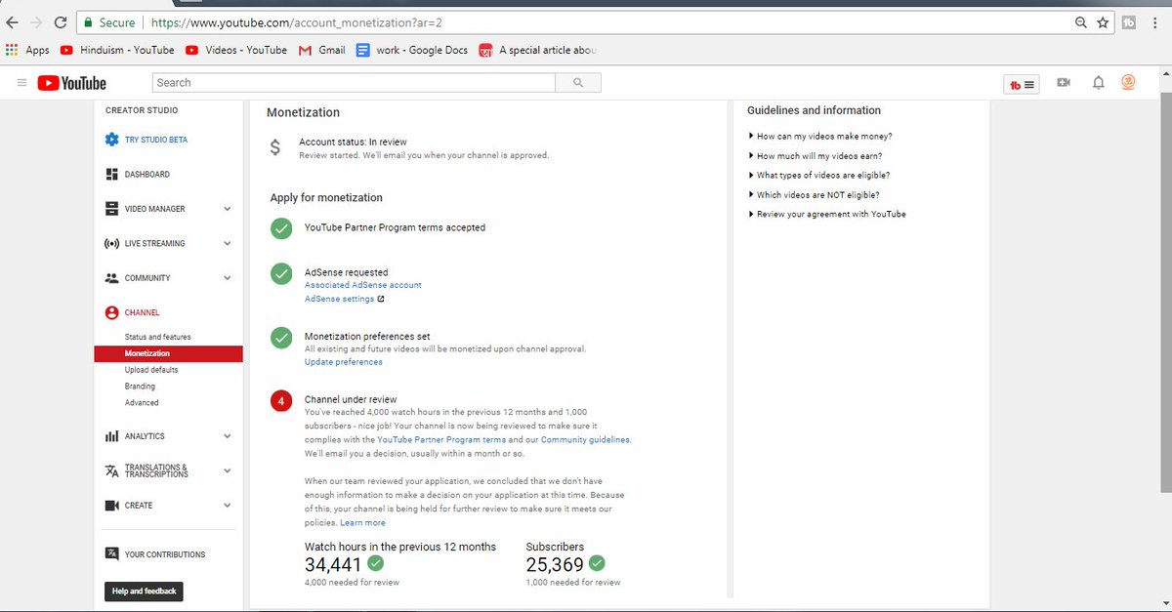Expand the Community chevron
Viewport: 1172px width, 612px height.
coord(227,278)
